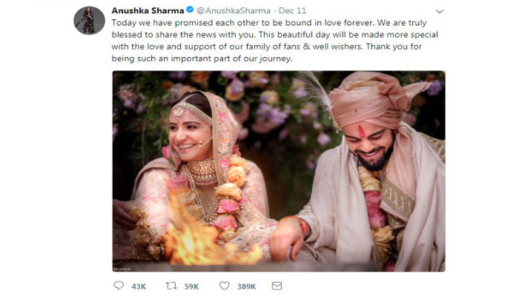Click the reply speech bubble icon
The height and width of the screenshot is (296, 519).
pyautogui.click(x=119, y=286)
